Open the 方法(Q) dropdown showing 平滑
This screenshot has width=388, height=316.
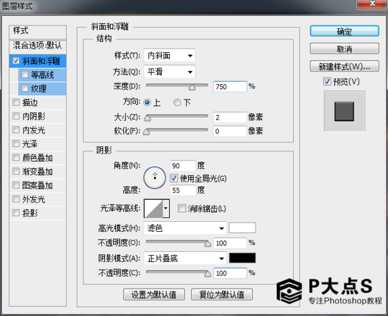tap(169, 72)
